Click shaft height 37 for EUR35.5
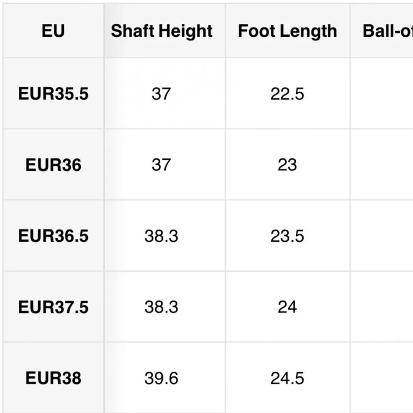 [161, 94]
